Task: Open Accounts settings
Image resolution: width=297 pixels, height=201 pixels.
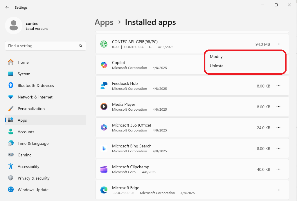Action: click(46, 132)
